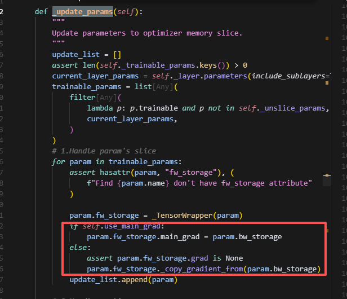Click the top orange marker in the scrollbar

(327, 38)
